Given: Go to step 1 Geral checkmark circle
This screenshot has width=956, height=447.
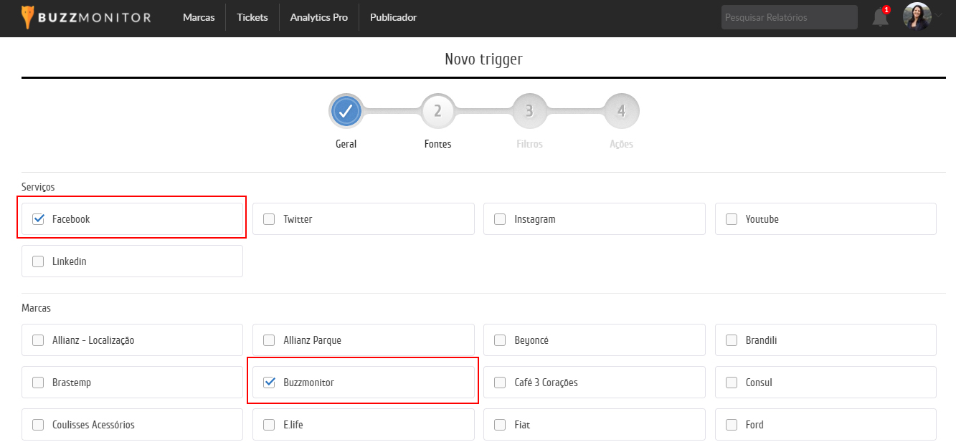Looking at the screenshot, I should click(x=346, y=111).
